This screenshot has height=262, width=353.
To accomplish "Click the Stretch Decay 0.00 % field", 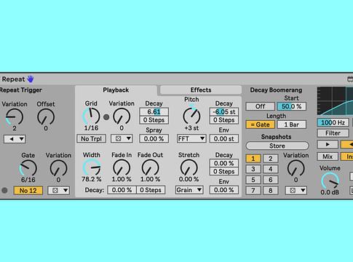I will pos(224,163).
